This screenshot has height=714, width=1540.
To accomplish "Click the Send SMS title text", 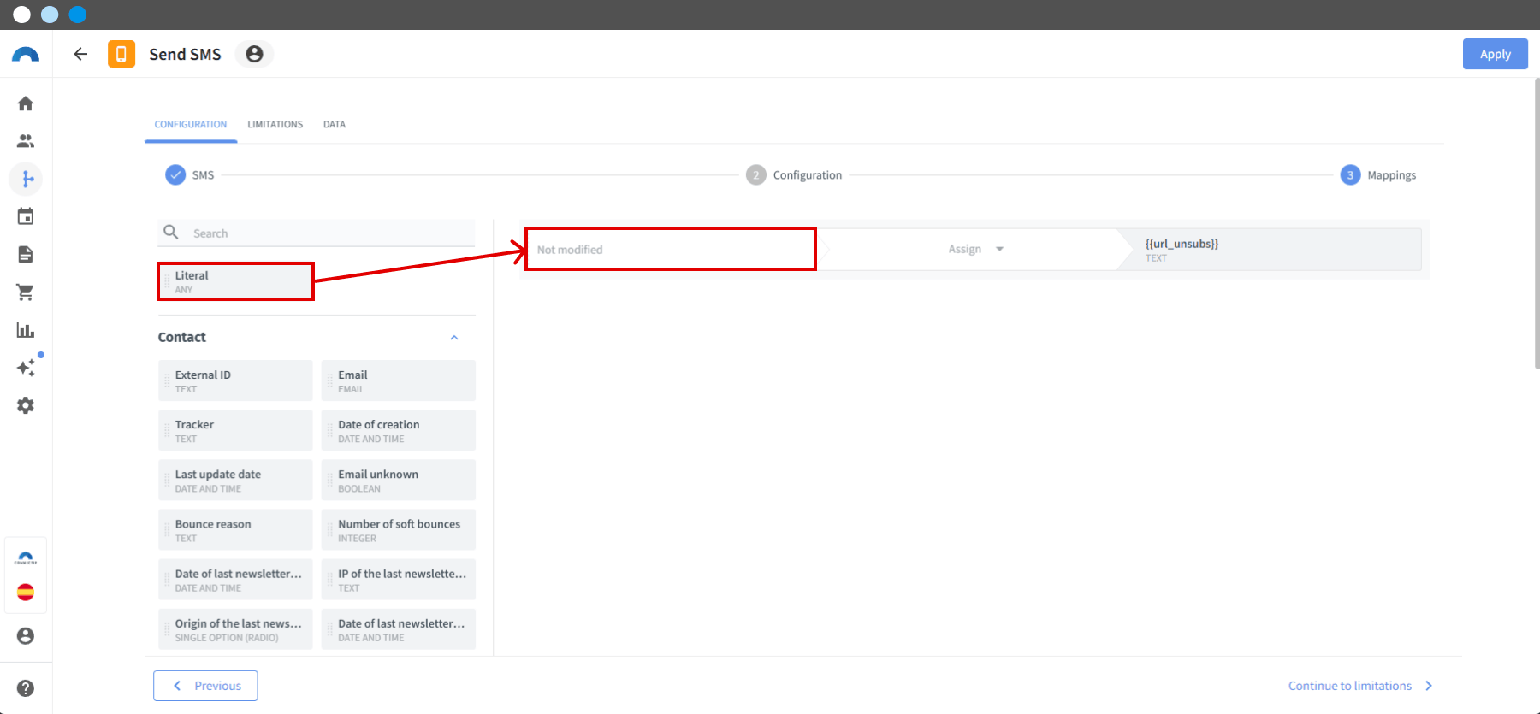I will [185, 54].
